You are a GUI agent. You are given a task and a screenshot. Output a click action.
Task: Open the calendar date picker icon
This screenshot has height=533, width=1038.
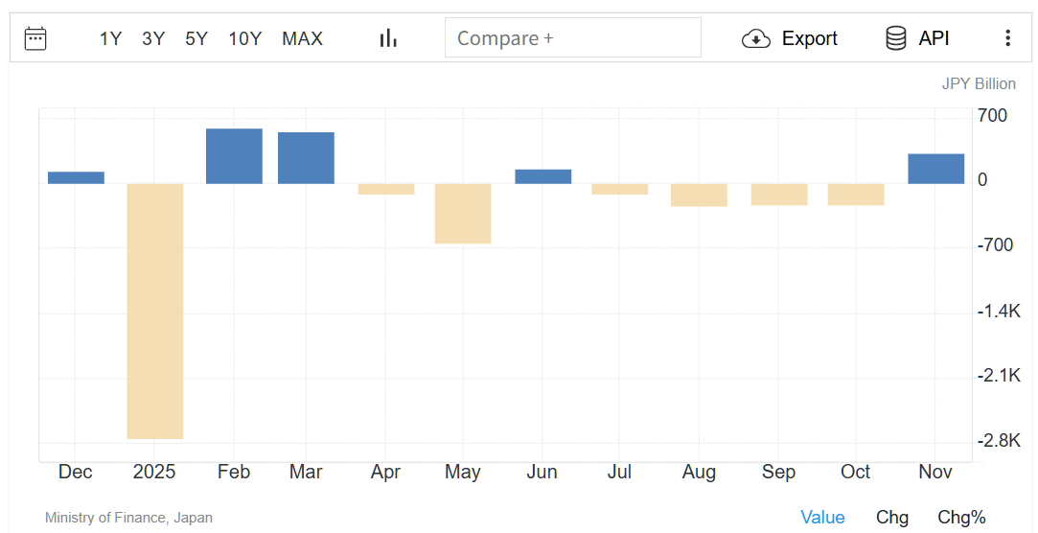click(35, 38)
